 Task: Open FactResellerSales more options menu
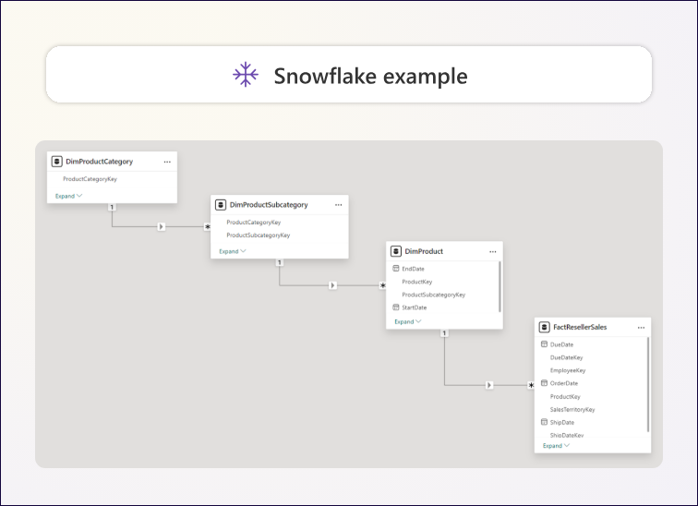[641, 327]
